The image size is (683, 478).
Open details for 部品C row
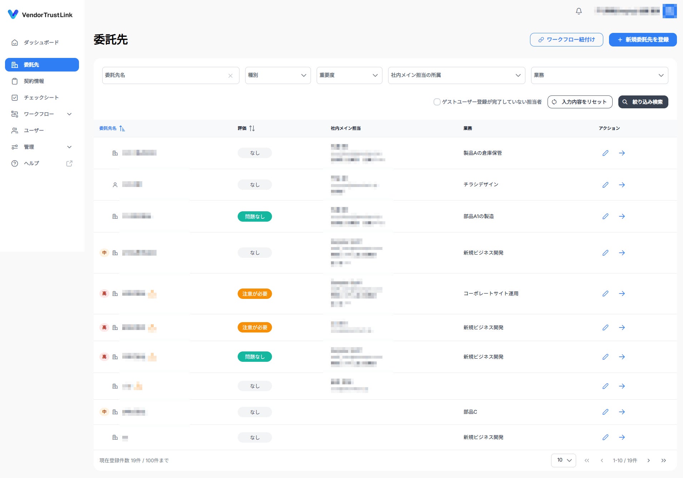[x=622, y=412]
